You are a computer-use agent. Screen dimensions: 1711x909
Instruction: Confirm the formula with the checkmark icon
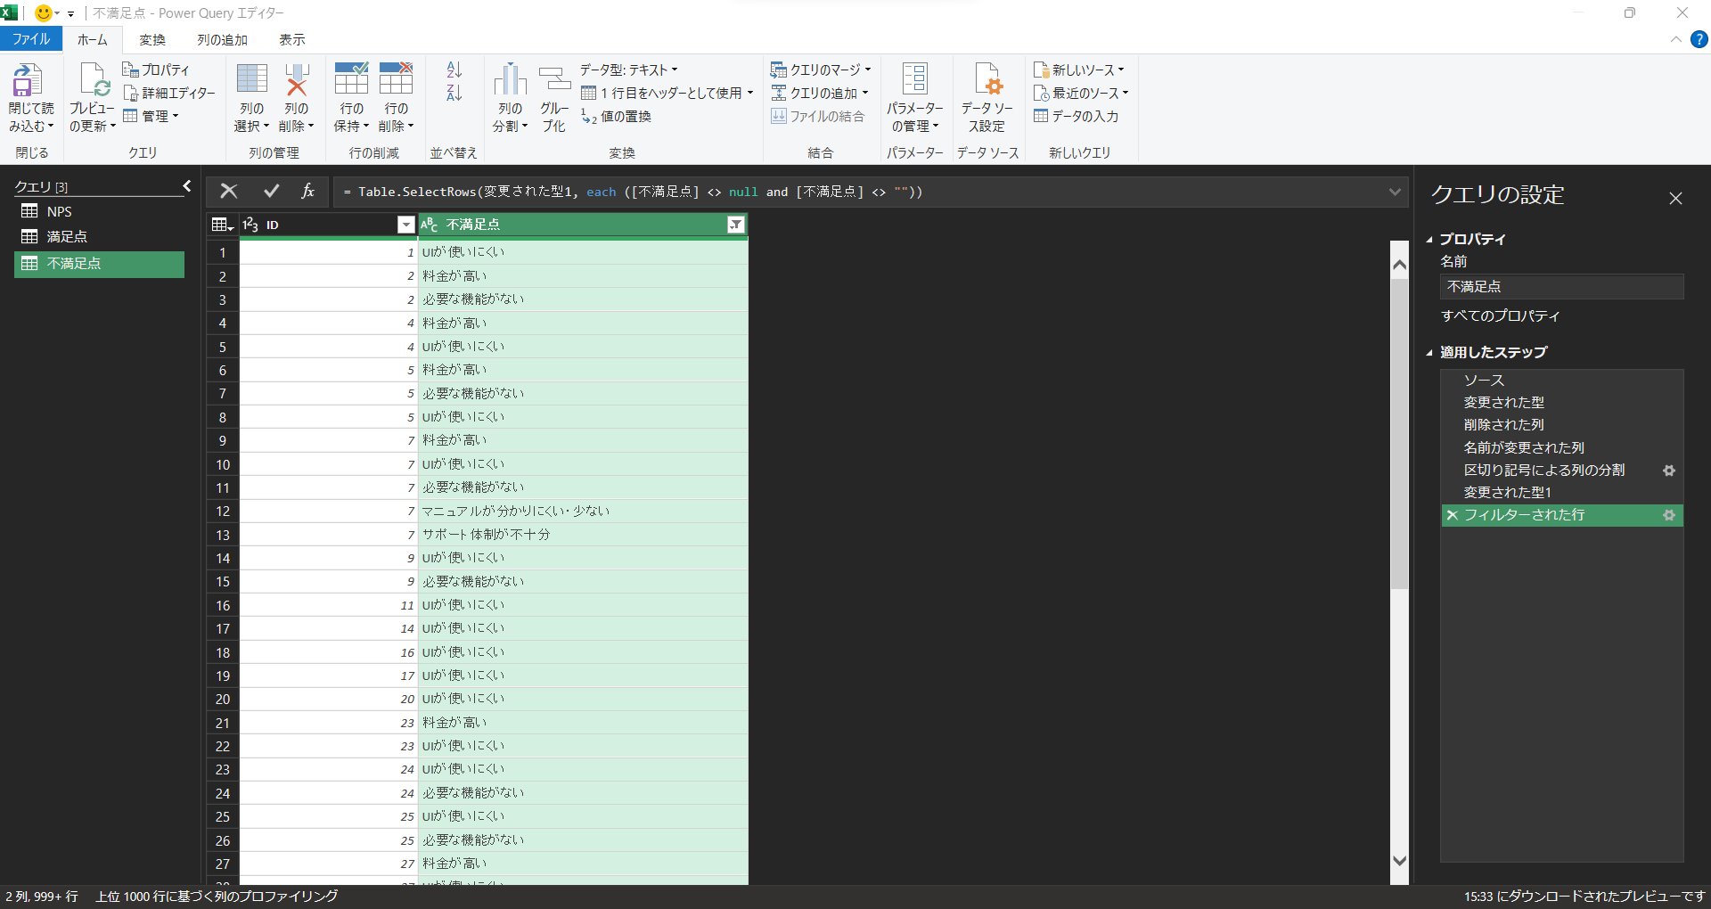tap(271, 191)
